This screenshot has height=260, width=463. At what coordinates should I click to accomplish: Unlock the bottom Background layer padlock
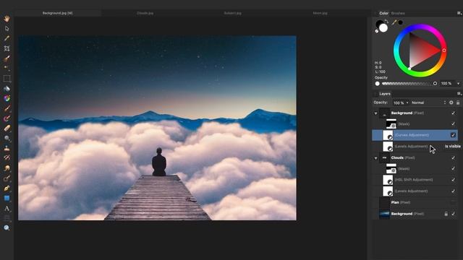[446, 214]
